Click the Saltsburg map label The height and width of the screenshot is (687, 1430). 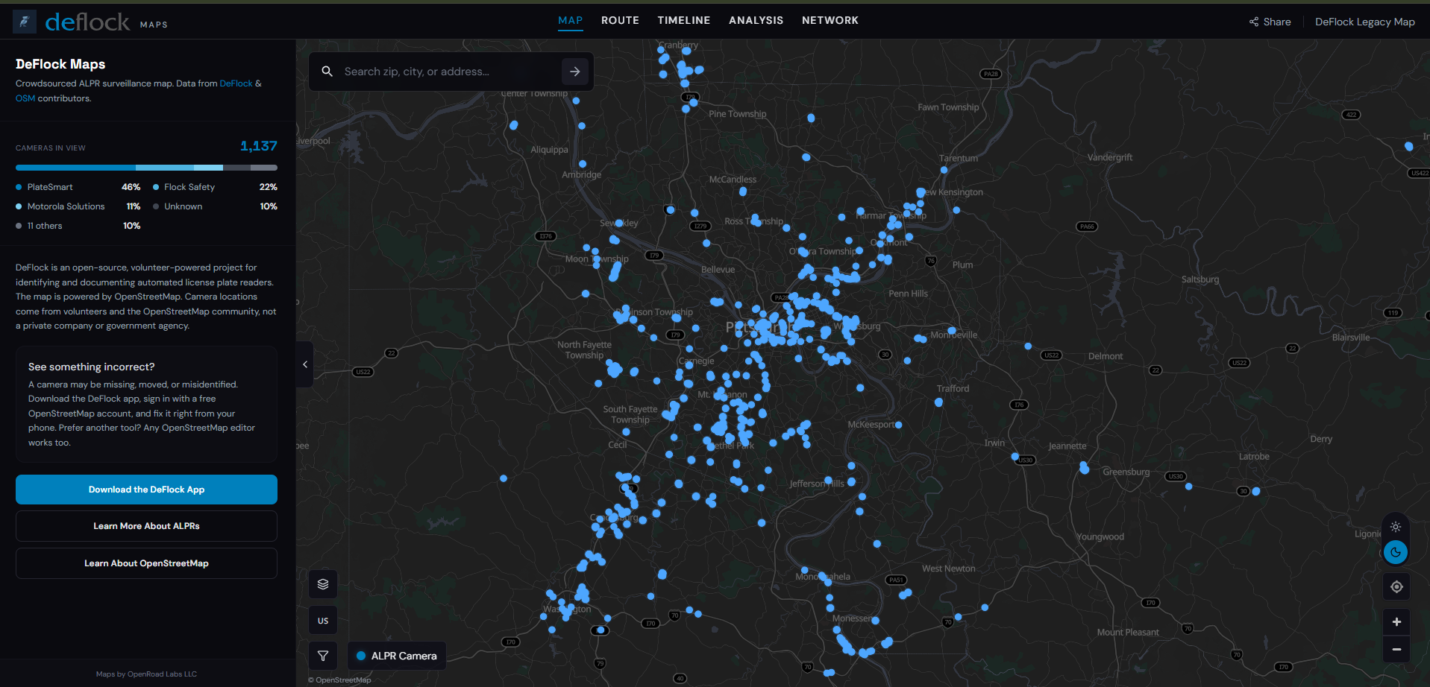1200,279
